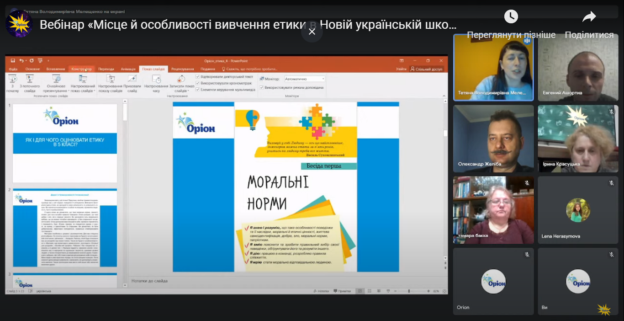This screenshot has width=624, height=321.
Task: Open the Анімація ribbon tab
Action: pos(128,69)
